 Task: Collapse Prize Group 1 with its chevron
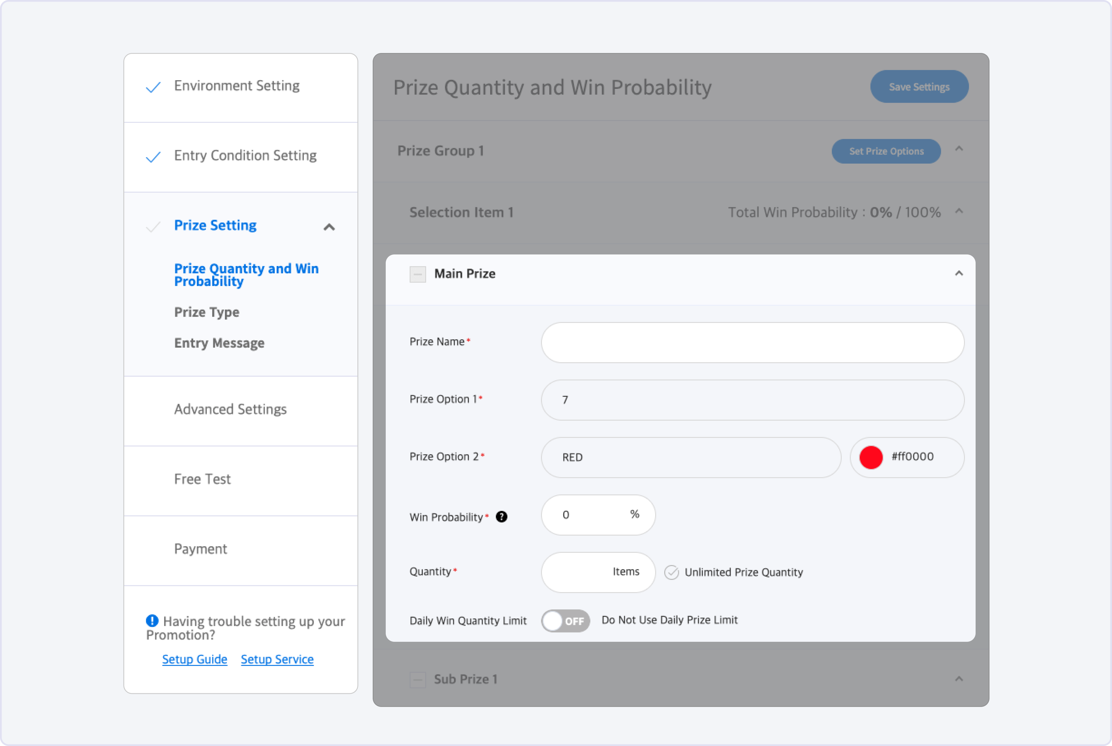[959, 149]
